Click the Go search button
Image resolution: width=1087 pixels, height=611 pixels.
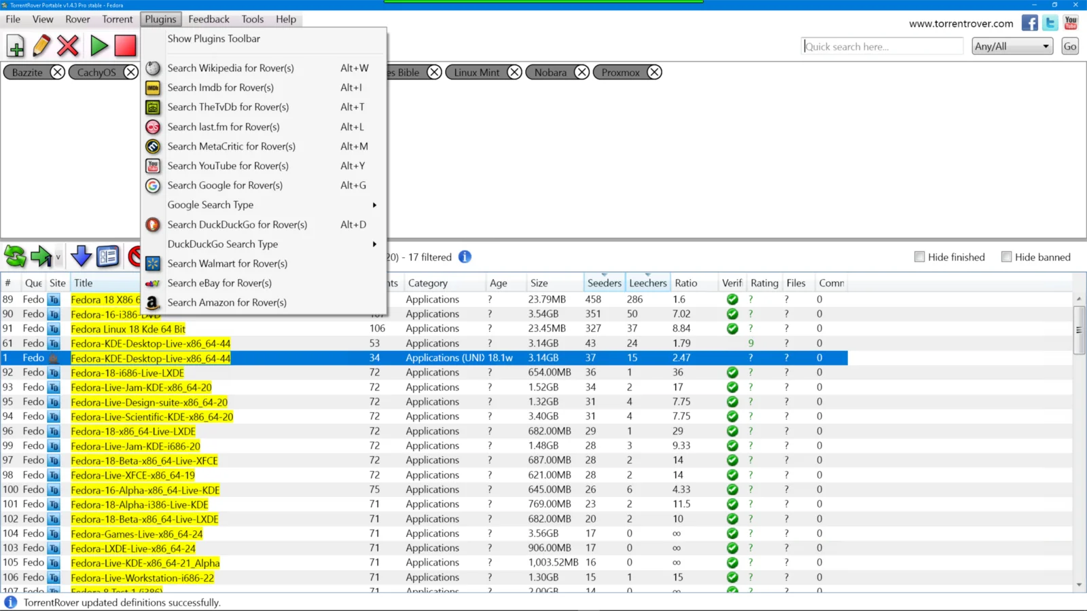[1070, 46]
